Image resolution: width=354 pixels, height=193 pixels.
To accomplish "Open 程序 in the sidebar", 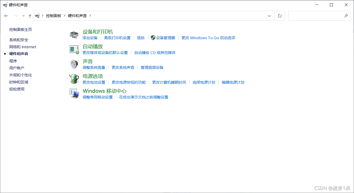I will coord(13,61).
